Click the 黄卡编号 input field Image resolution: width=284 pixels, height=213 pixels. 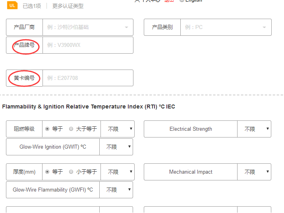coord(87,78)
